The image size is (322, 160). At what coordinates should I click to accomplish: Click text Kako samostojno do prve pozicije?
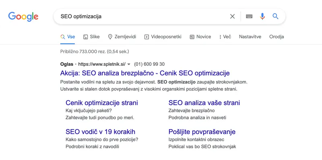[102, 140]
